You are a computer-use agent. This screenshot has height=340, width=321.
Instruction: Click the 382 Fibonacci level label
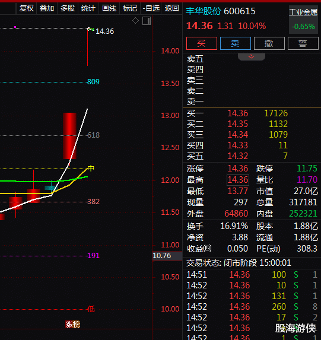pos(93,202)
